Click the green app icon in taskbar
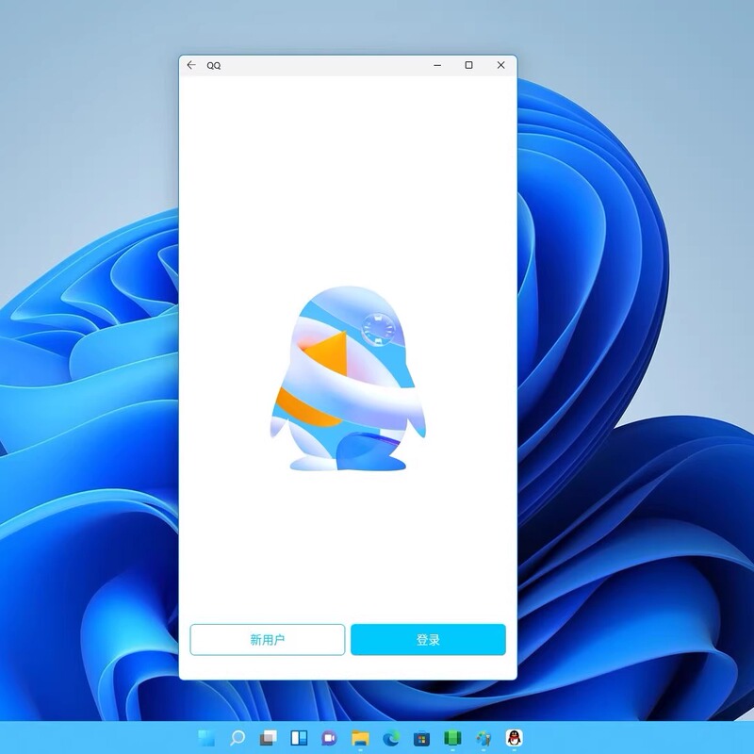This screenshot has height=754, width=754. tap(452, 738)
